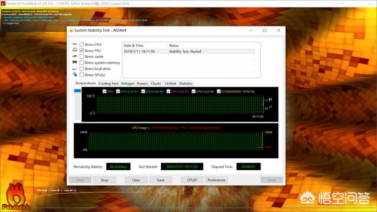
Task: Switch to the Cooling Fans tab
Action: (108, 84)
